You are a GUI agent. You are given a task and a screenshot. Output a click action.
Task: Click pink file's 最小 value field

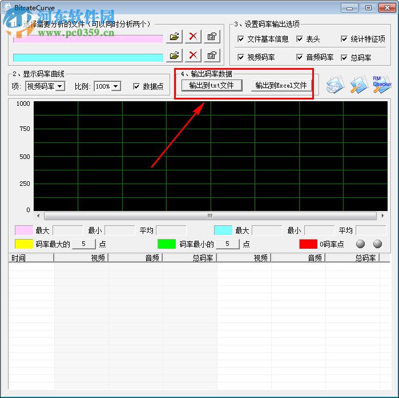(x=120, y=230)
